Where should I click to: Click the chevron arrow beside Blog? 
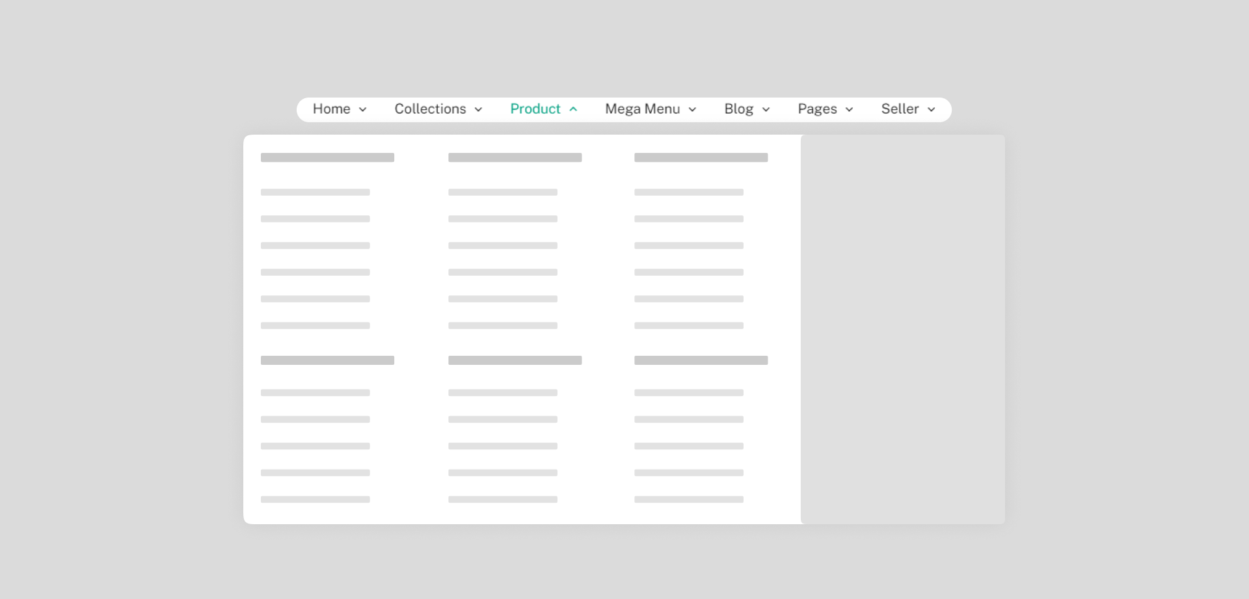766,110
